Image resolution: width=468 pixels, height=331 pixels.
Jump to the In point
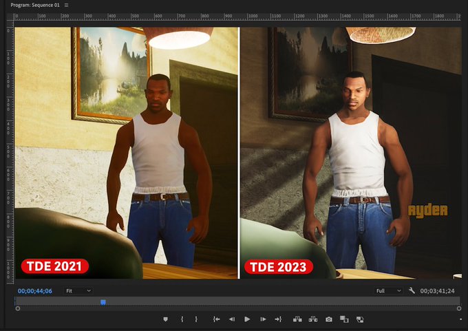click(216, 319)
